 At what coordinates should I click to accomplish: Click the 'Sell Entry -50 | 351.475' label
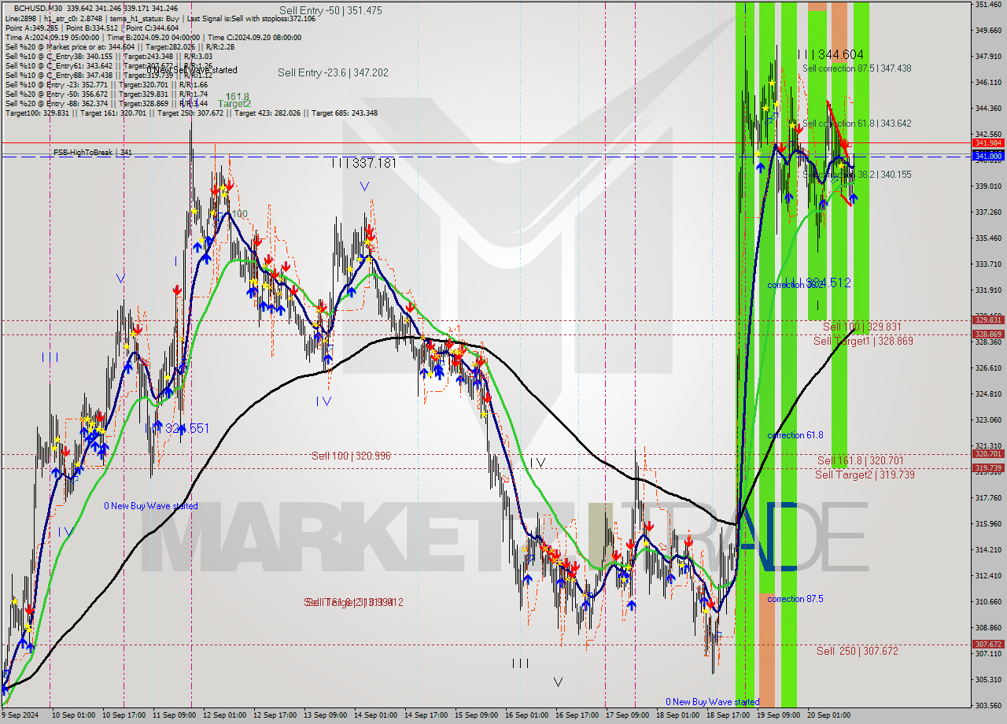click(330, 10)
